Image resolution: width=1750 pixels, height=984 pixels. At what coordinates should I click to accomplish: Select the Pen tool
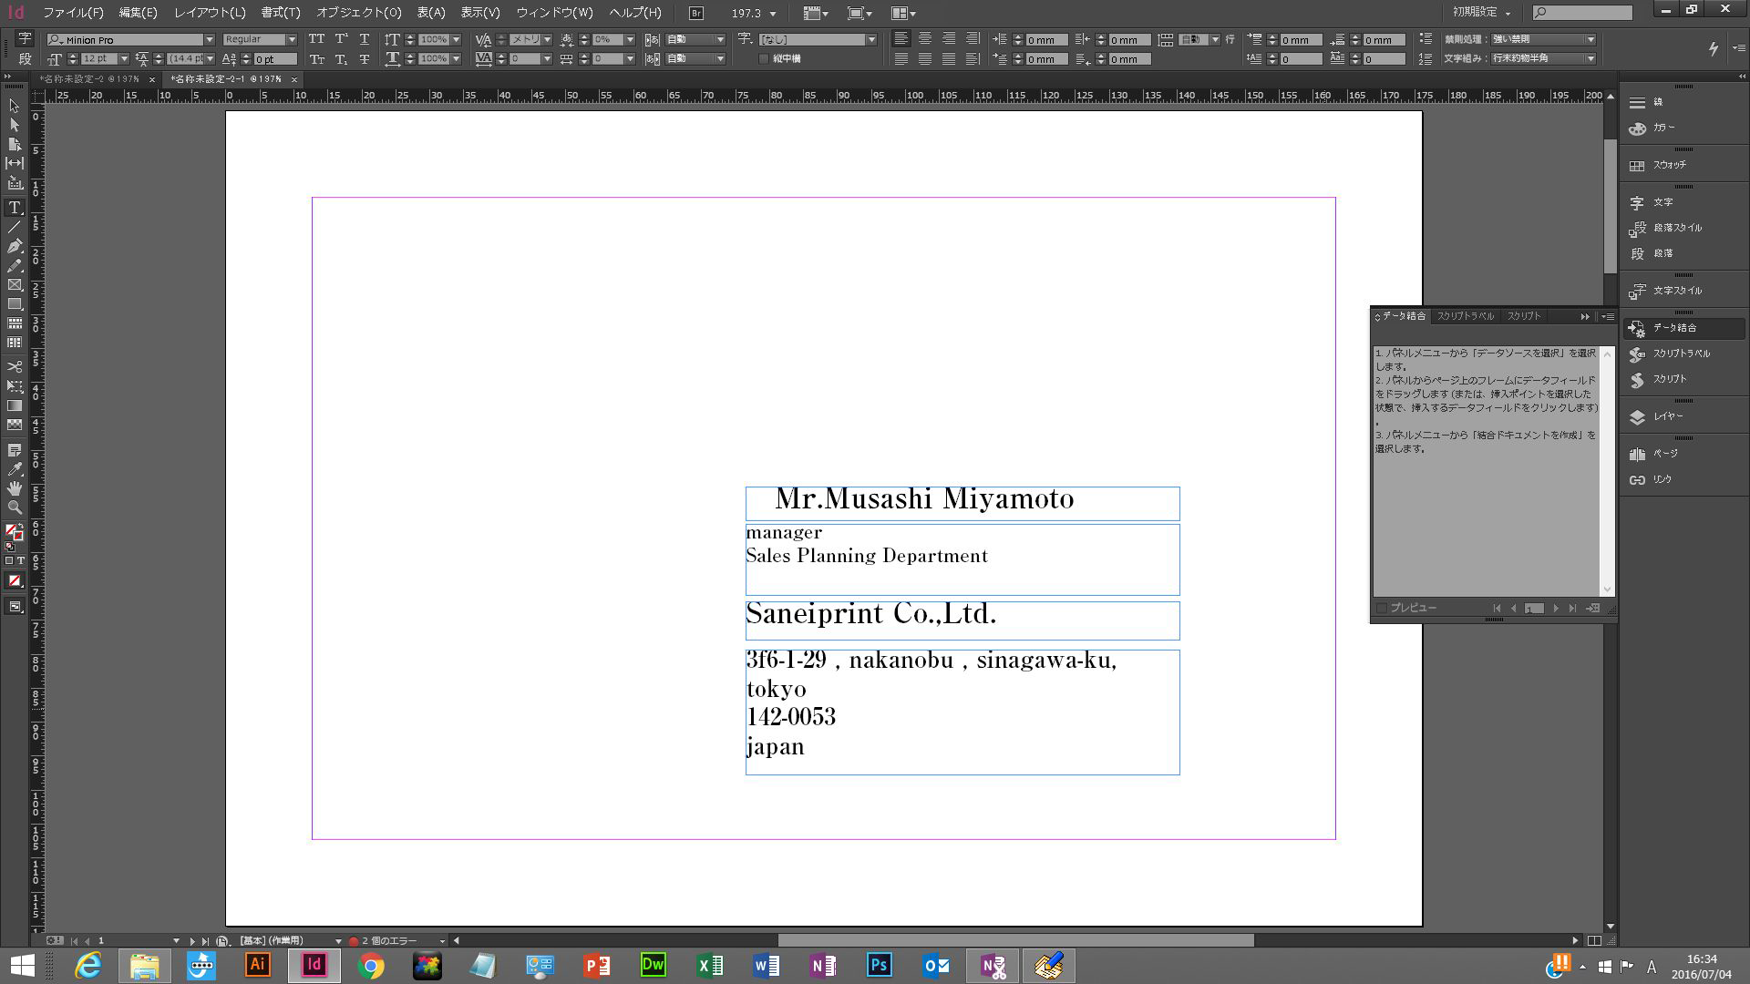(14, 246)
